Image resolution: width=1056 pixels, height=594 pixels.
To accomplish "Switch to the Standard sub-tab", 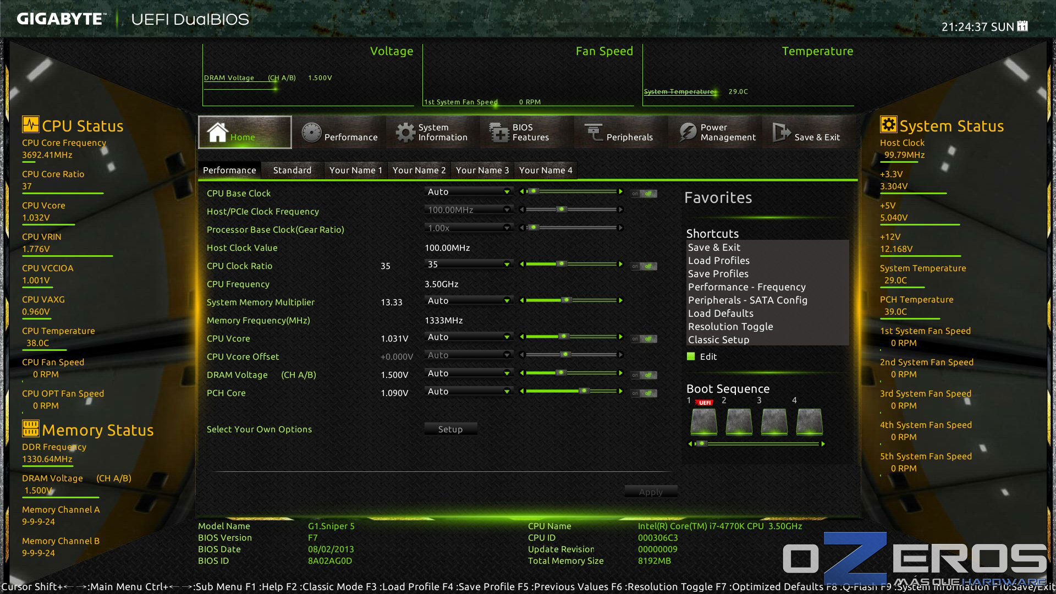I will point(292,170).
